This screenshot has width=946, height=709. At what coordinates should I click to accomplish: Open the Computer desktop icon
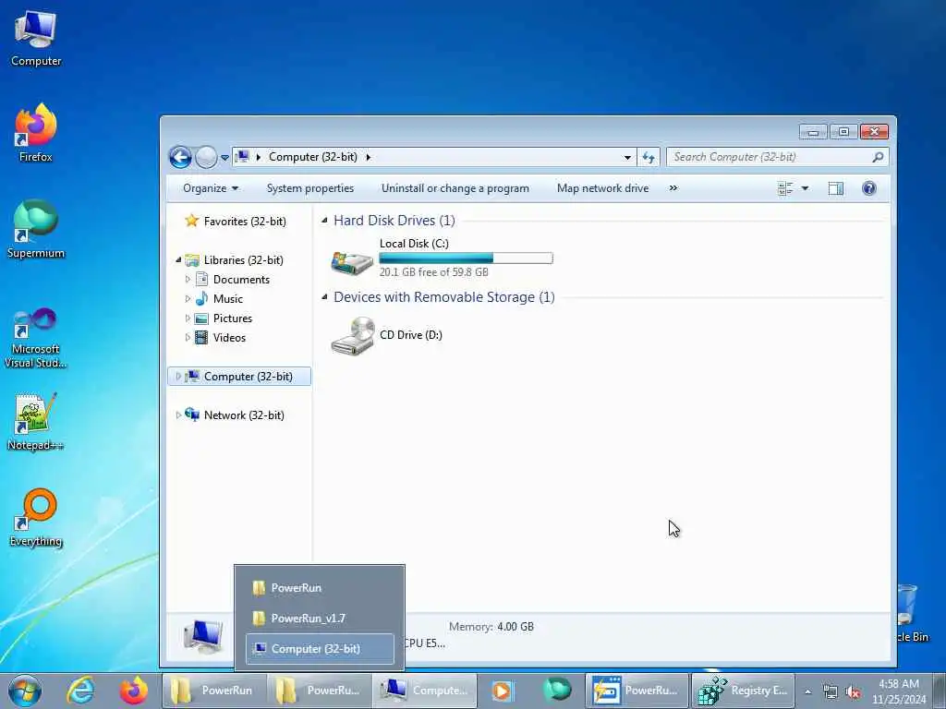click(36, 38)
